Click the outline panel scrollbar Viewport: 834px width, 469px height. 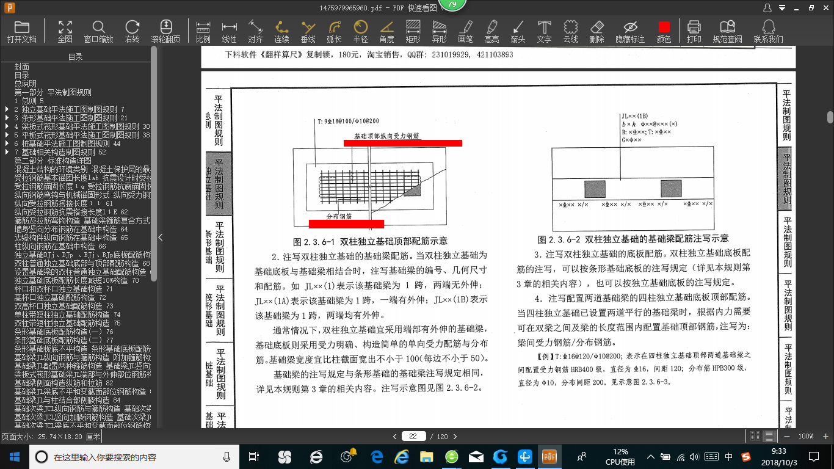click(154, 162)
